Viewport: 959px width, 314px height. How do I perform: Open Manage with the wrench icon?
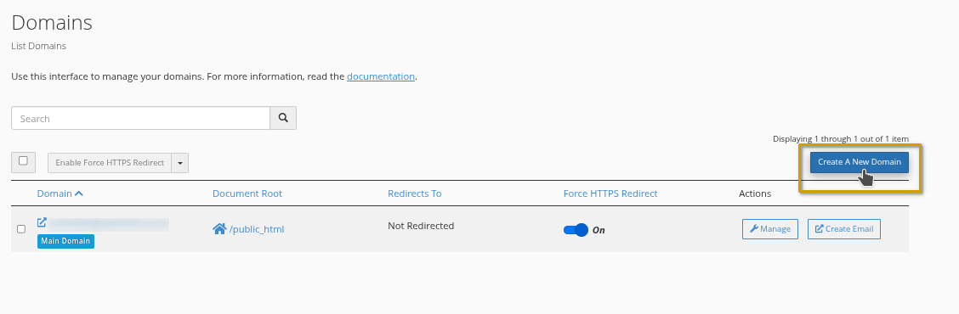click(770, 229)
